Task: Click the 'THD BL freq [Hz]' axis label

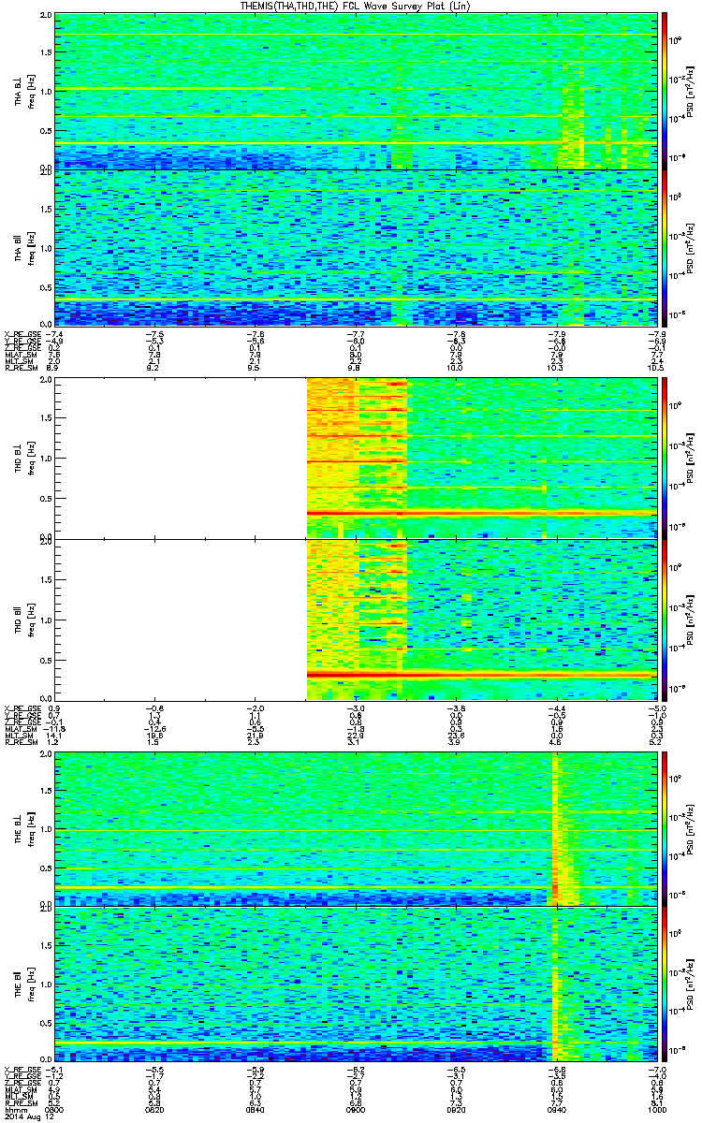Action: pyautogui.click(x=22, y=457)
